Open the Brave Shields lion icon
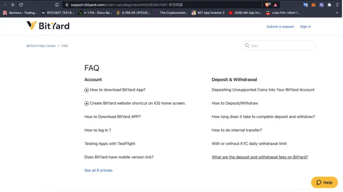The image size is (343, 192). [268, 5]
